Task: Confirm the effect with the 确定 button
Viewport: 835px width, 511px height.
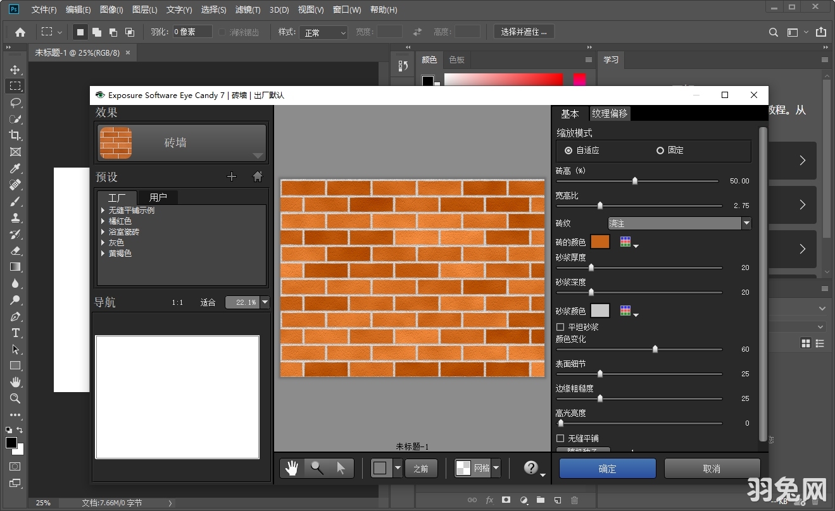Action: click(x=606, y=468)
